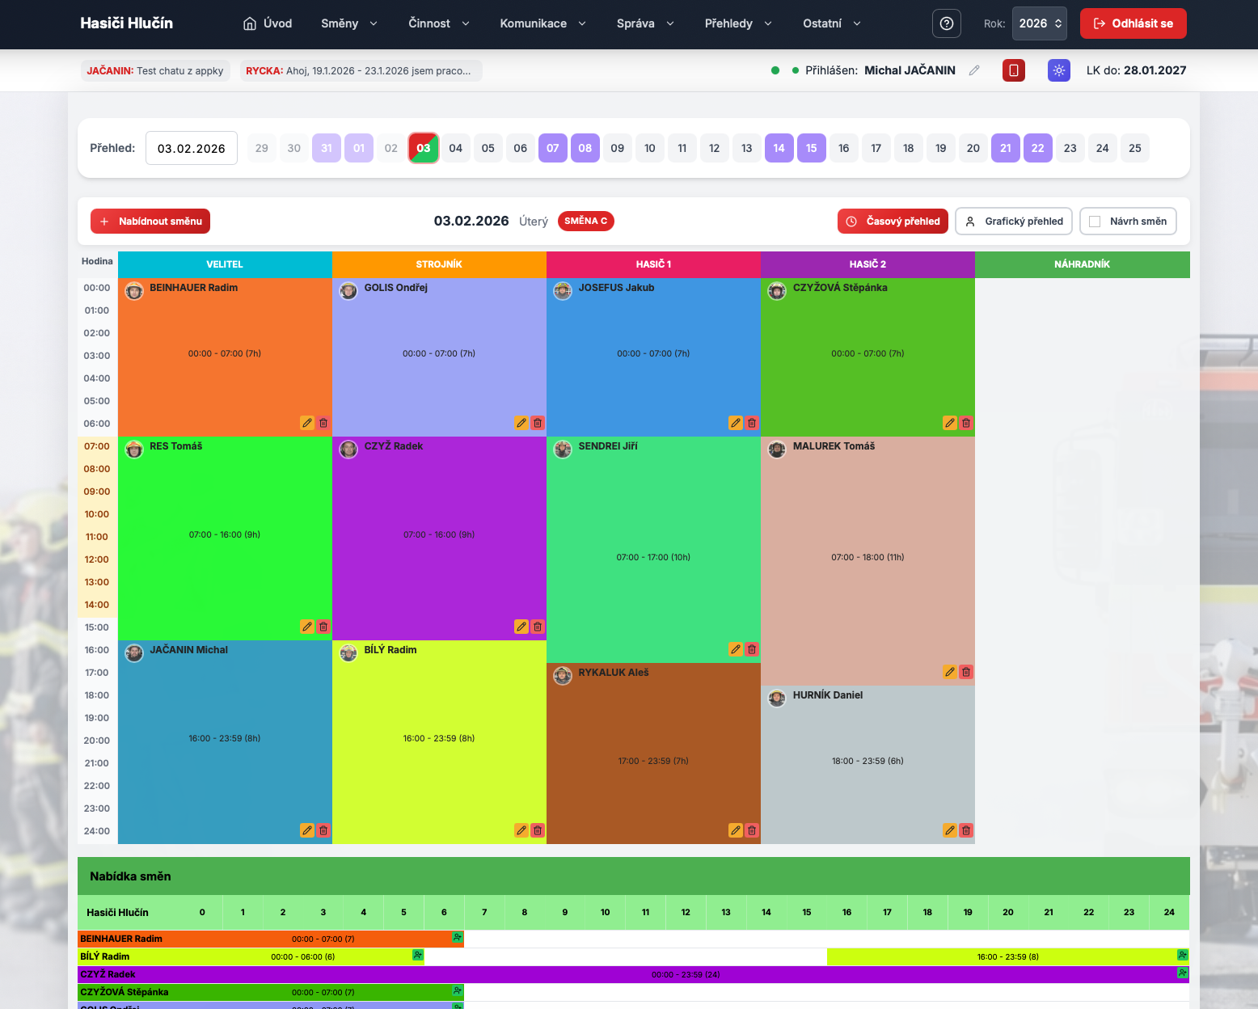Image resolution: width=1258 pixels, height=1009 pixels.
Task: Edit RYKALUK Aleš's shift with pencil icon
Action: [736, 830]
